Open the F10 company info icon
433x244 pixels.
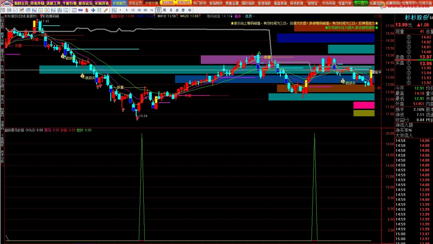[34, 10]
